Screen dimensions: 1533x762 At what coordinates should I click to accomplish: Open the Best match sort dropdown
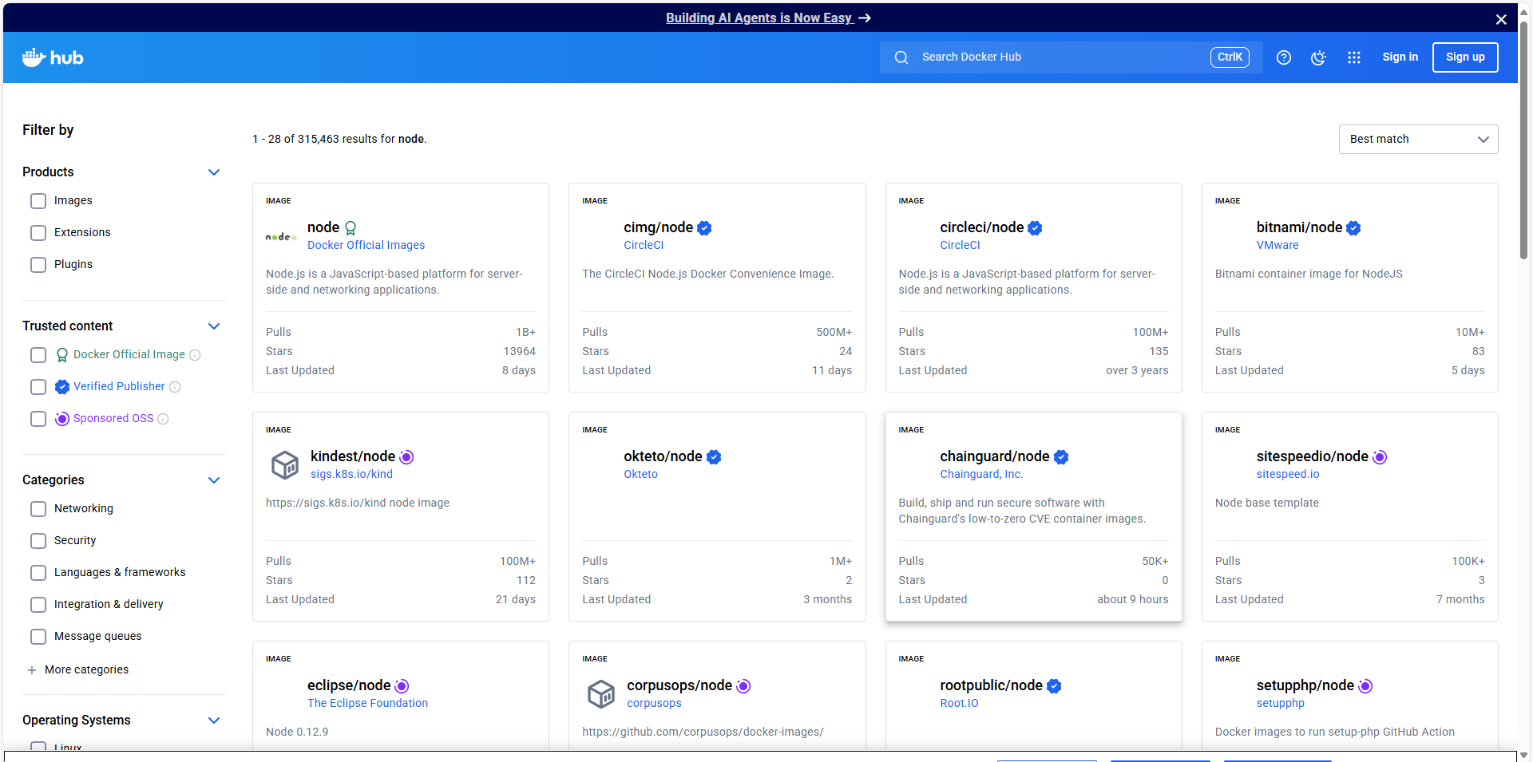point(1418,139)
